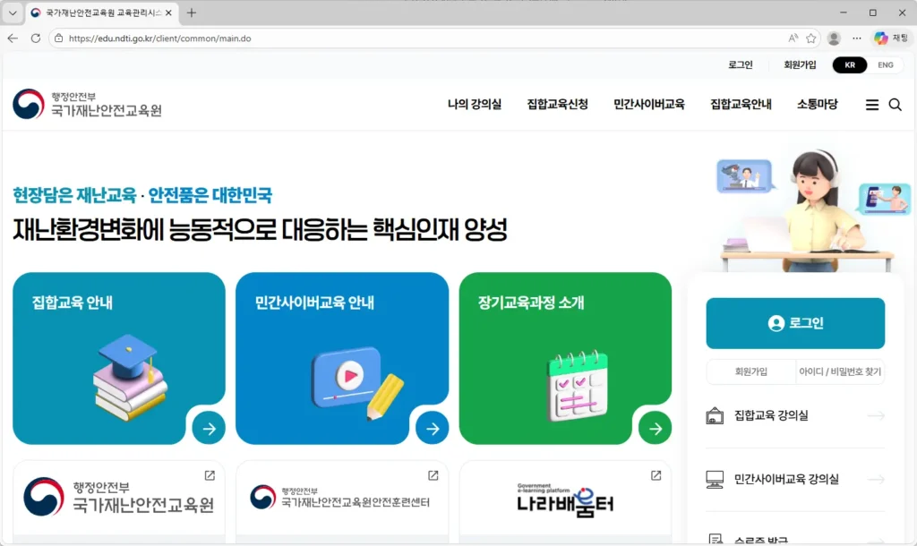917x546 pixels.
Task: Click the browser address bar URL
Action: (x=156, y=38)
